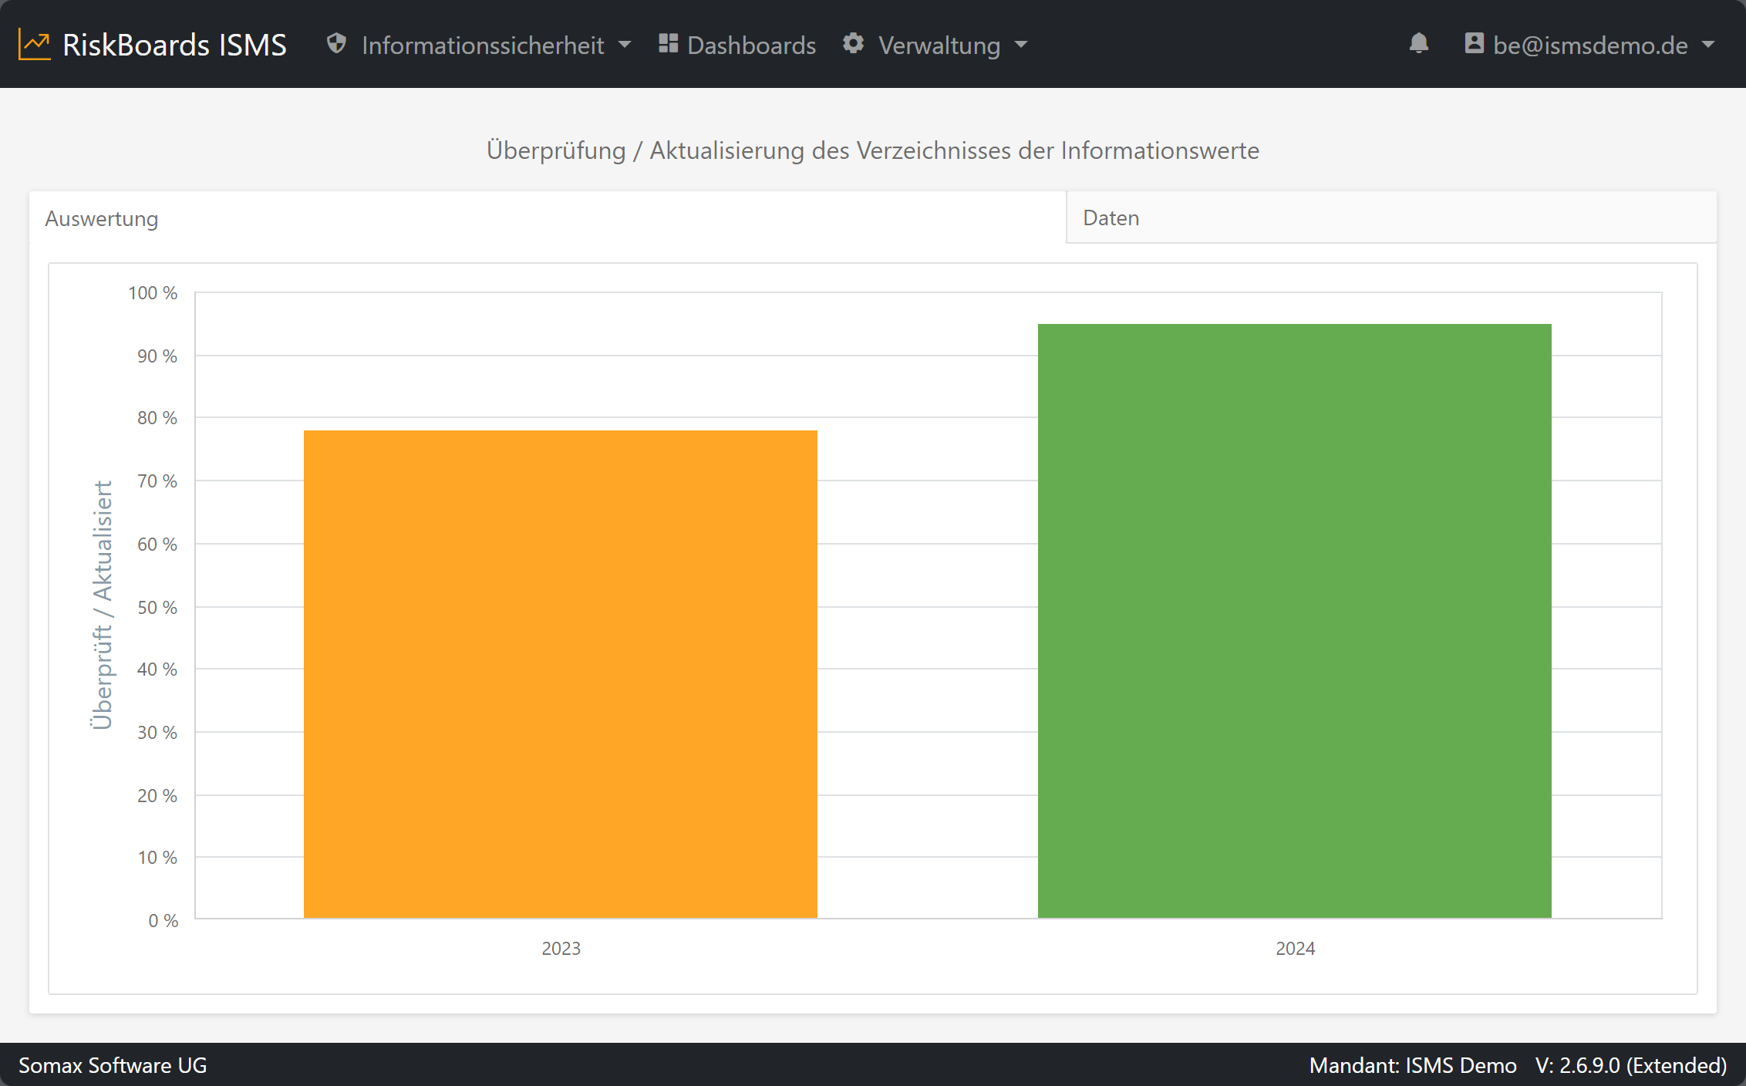
Task: Expand the Verwaltung dropdown arrow
Action: [1021, 45]
